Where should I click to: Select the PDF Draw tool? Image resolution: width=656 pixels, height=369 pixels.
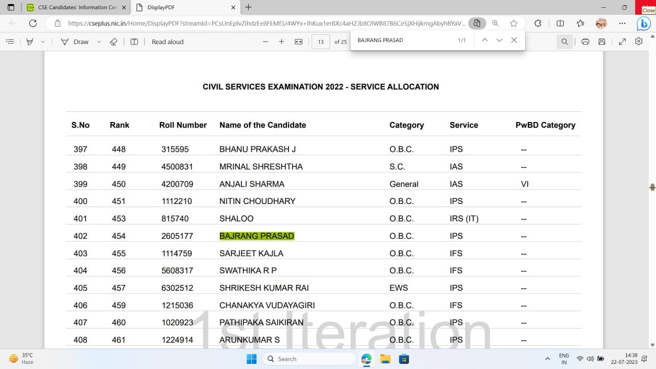[x=75, y=42]
